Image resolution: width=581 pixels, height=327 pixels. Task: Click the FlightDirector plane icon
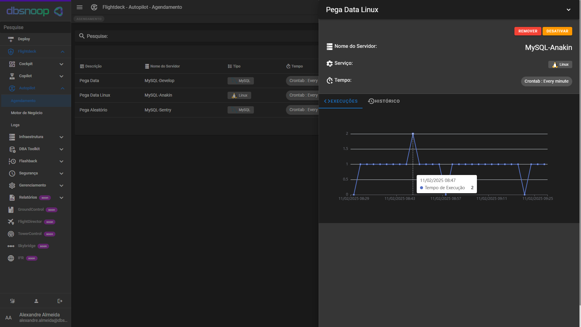pos(11,222)
